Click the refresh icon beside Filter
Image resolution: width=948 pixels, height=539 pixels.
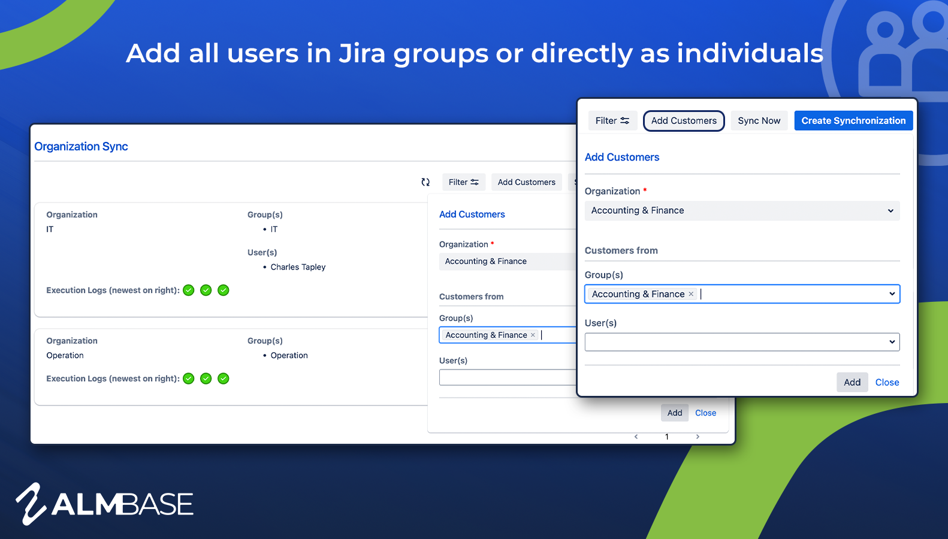(425, 182)
